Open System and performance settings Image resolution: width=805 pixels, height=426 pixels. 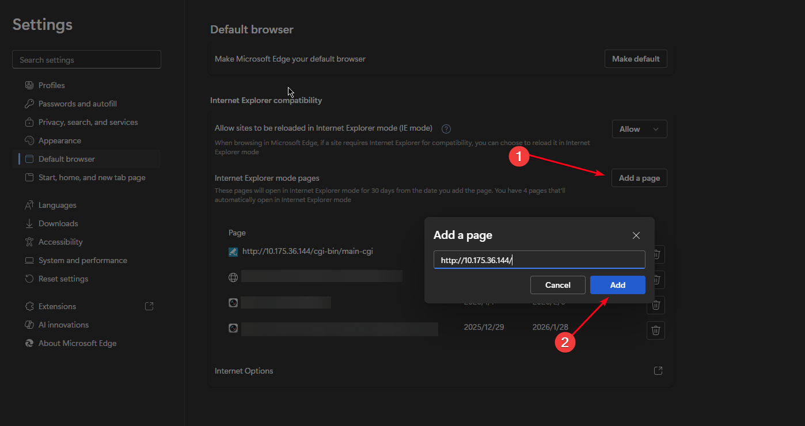coord(82,260)
